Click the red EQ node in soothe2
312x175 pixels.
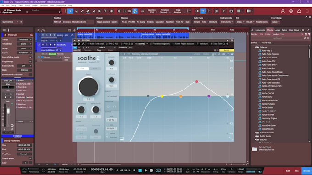pyautogui.click(x=196, y=81)
